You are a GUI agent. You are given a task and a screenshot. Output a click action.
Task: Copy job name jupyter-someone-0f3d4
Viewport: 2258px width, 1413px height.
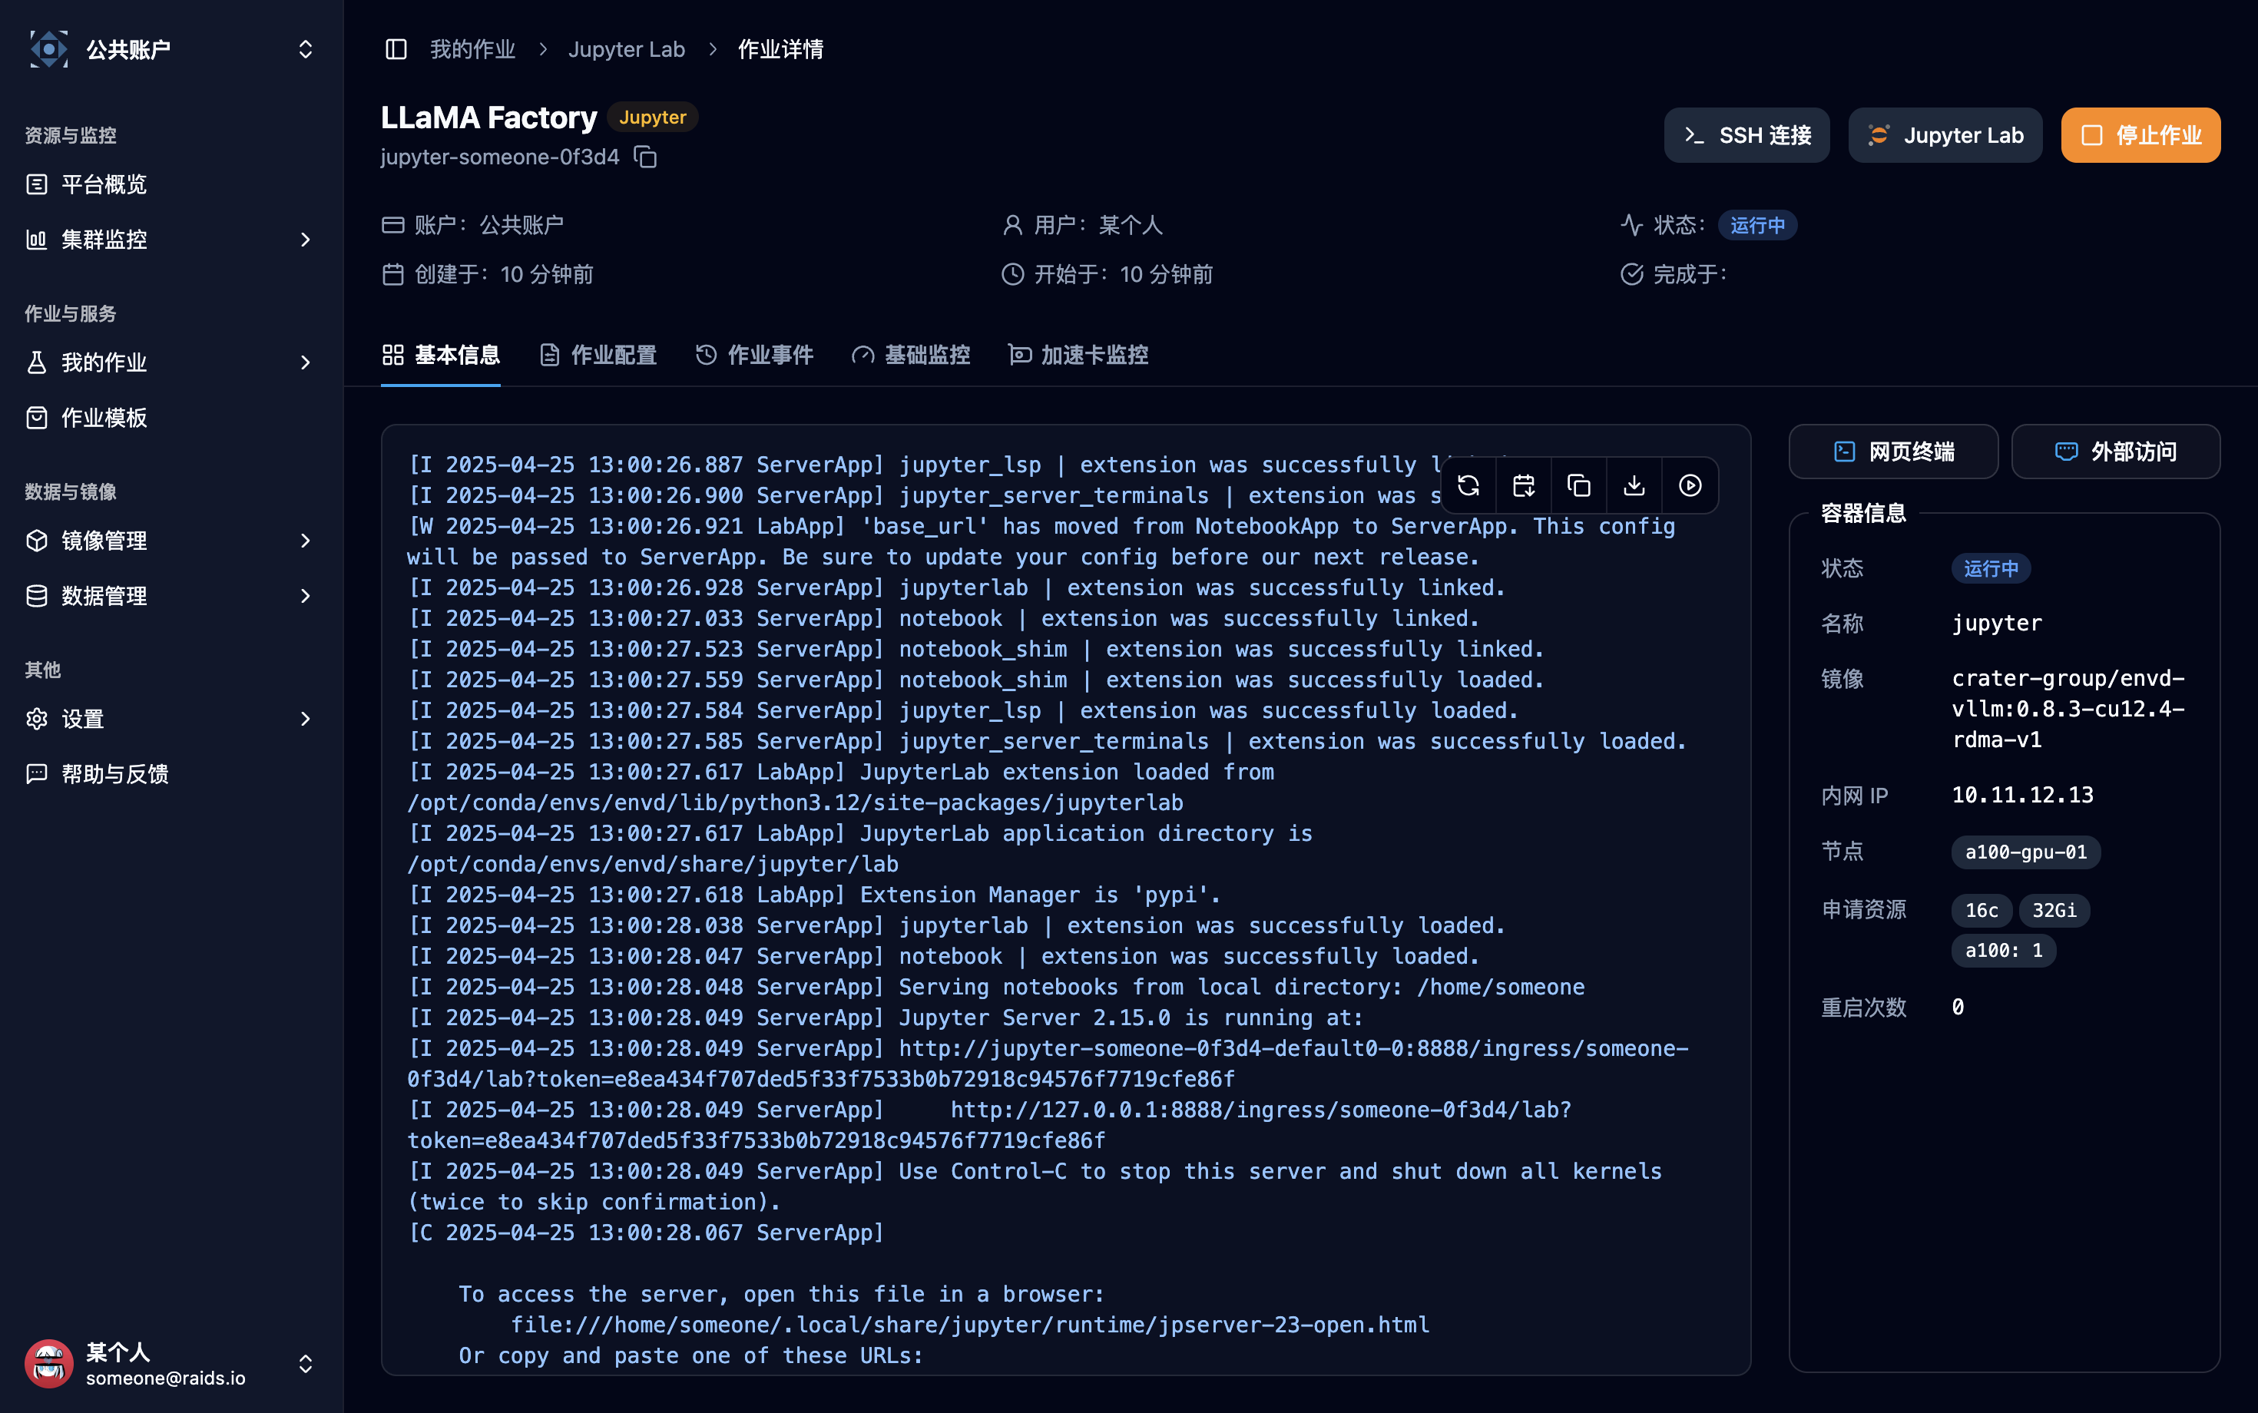click(x=645, y=157)
